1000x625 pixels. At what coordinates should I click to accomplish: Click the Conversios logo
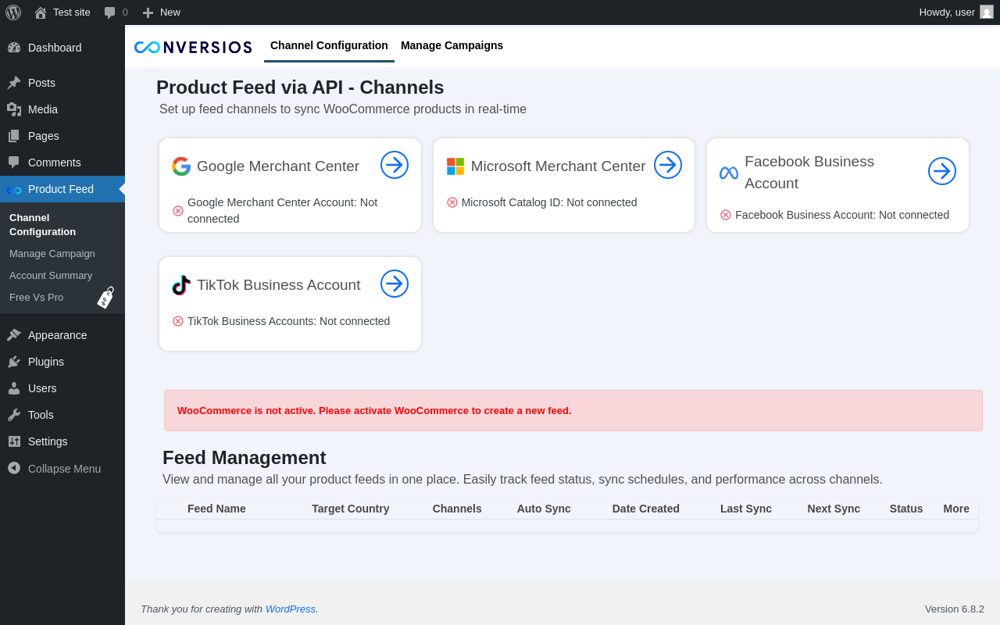pos(193,47)
